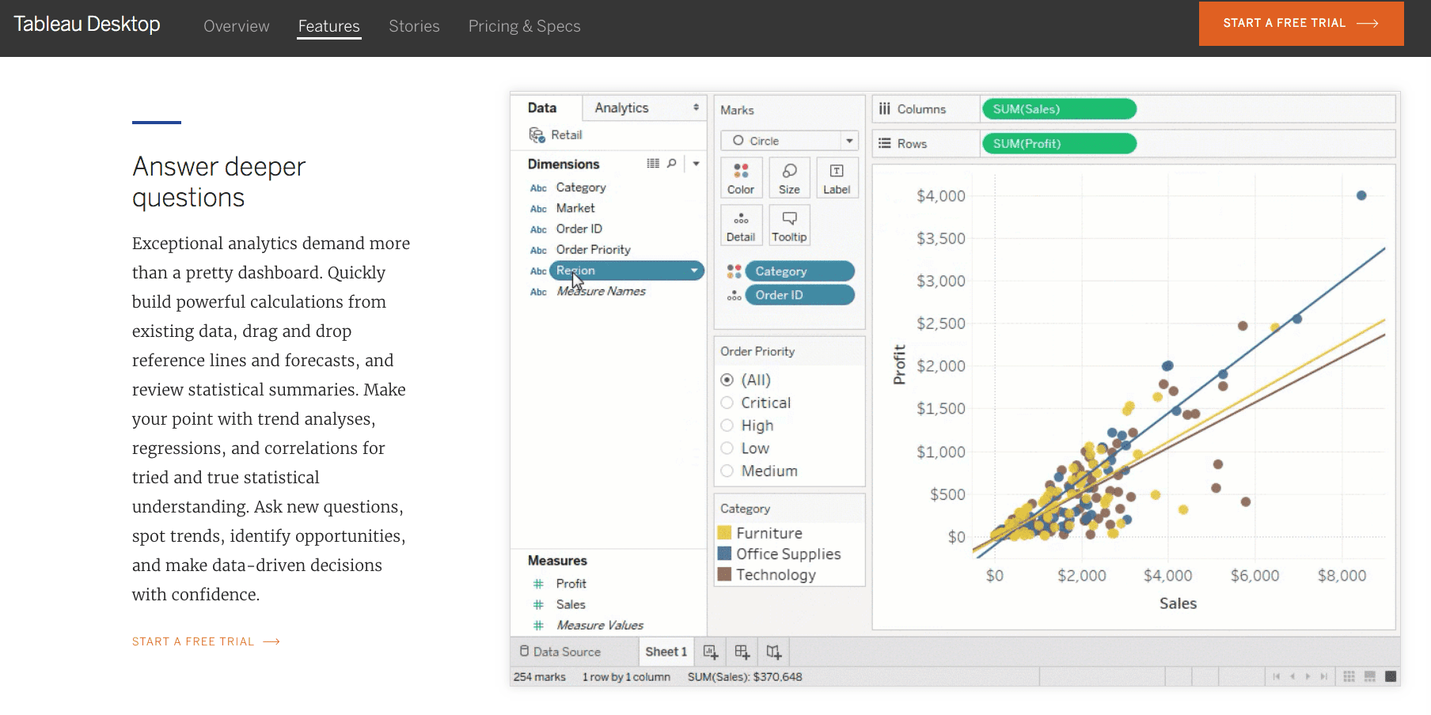Follow the Start a Free Trial text link
The height and width of the screenshot is (715, 1431).
point(206,641)
